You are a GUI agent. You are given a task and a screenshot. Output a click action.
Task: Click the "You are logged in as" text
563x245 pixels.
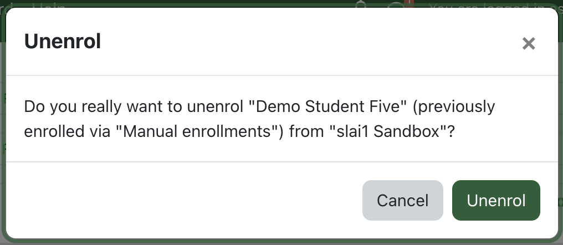pyautogui.click(x=488, y=7)
